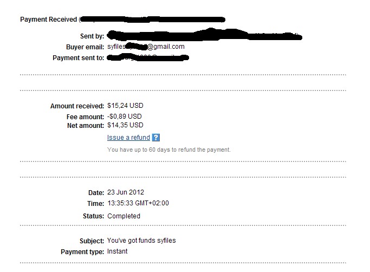Click the buyer's gmail address
Viewport: 370px width, 272px height.
click(x=146, y=47)
